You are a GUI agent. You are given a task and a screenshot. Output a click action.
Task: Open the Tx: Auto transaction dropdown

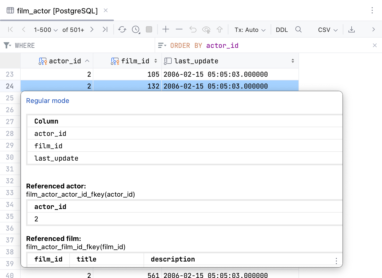pyautogui.click(x=249, y=30)
